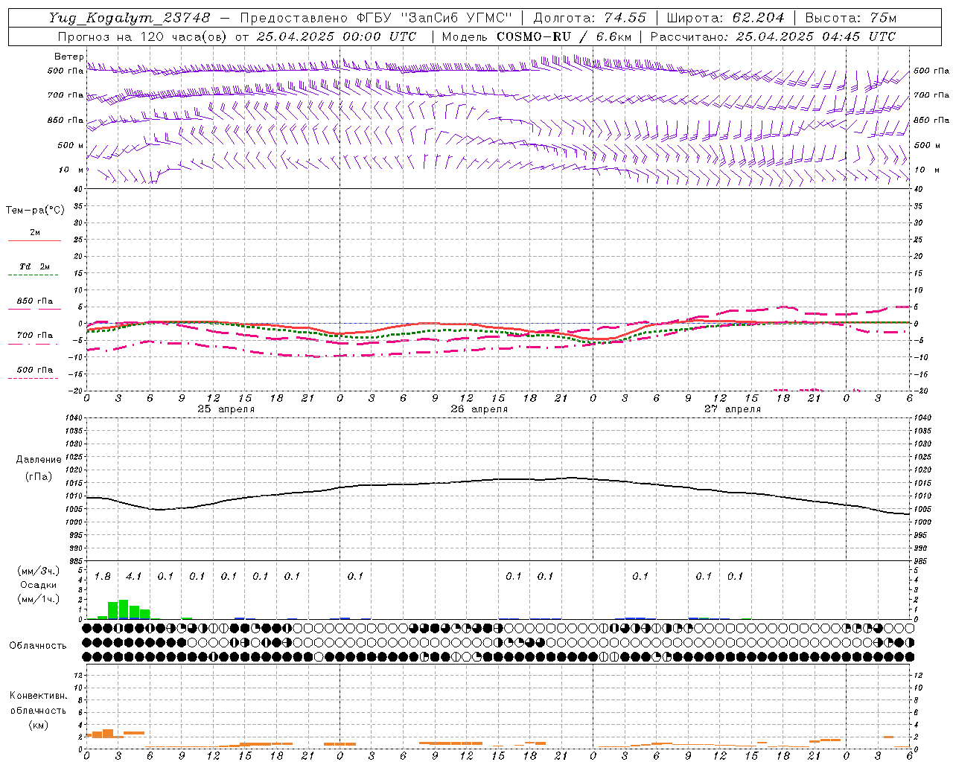
Task: Click the Давление chart label
Action: tap(39, 460)
